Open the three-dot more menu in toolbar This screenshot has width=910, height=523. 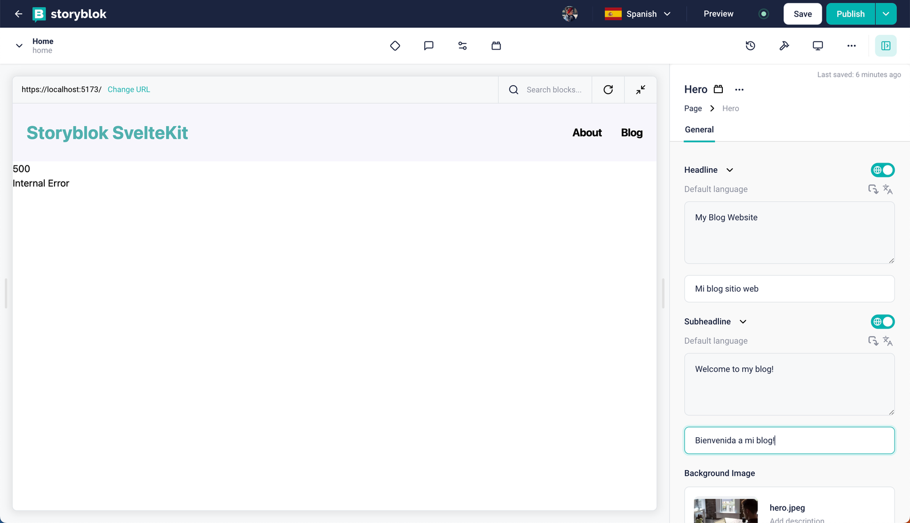(x=851, y=45)
